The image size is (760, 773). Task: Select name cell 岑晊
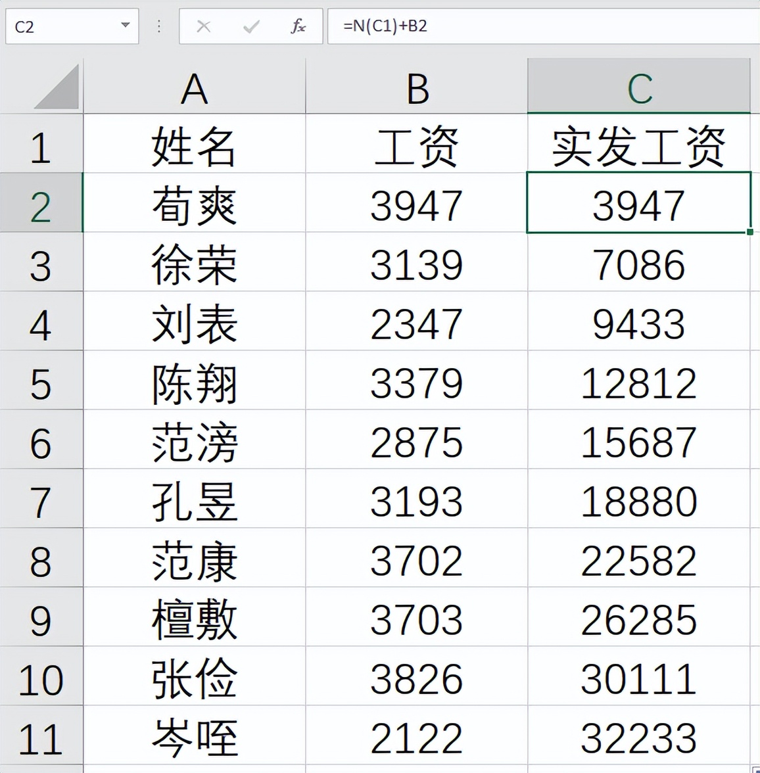click(x=195, y=735)
